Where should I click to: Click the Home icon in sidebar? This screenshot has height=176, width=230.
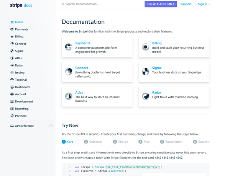pos(12,22)
